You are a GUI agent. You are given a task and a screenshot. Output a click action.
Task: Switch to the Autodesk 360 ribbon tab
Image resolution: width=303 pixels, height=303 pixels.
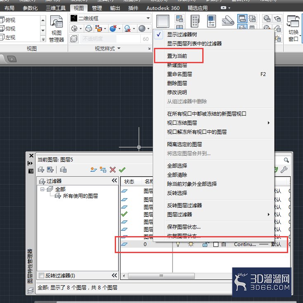(163, 8)
